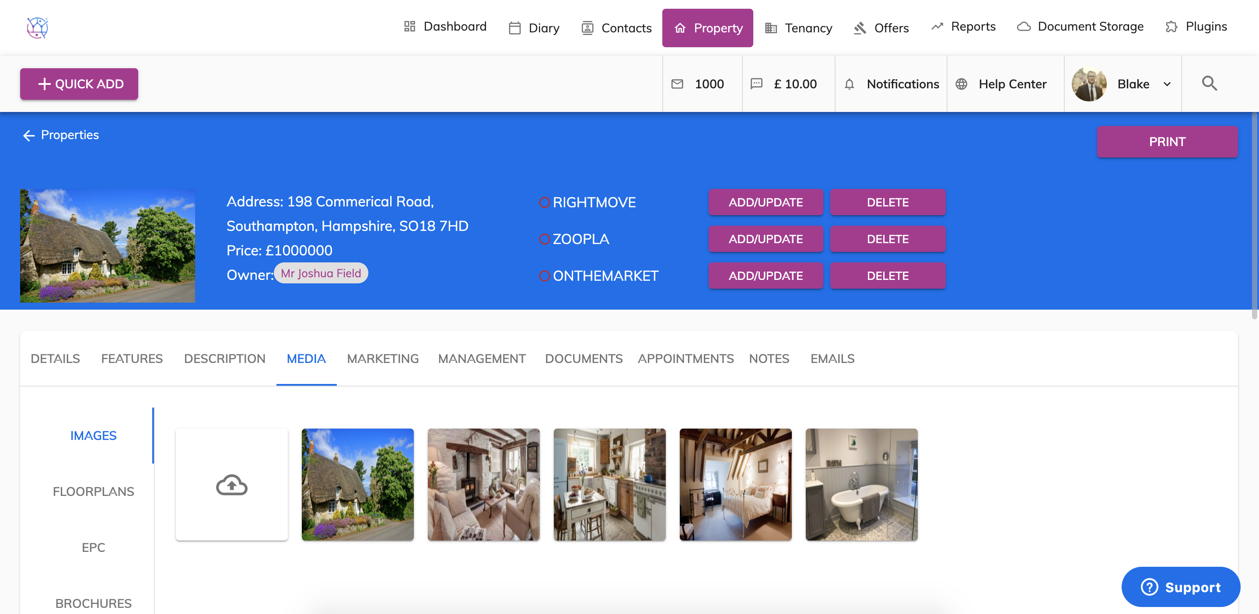This screenshot has width=1259, height=614.
Task: Click the Mr Joshua Field owner chip
Action: pyautogui.click(x=321, y=273)
